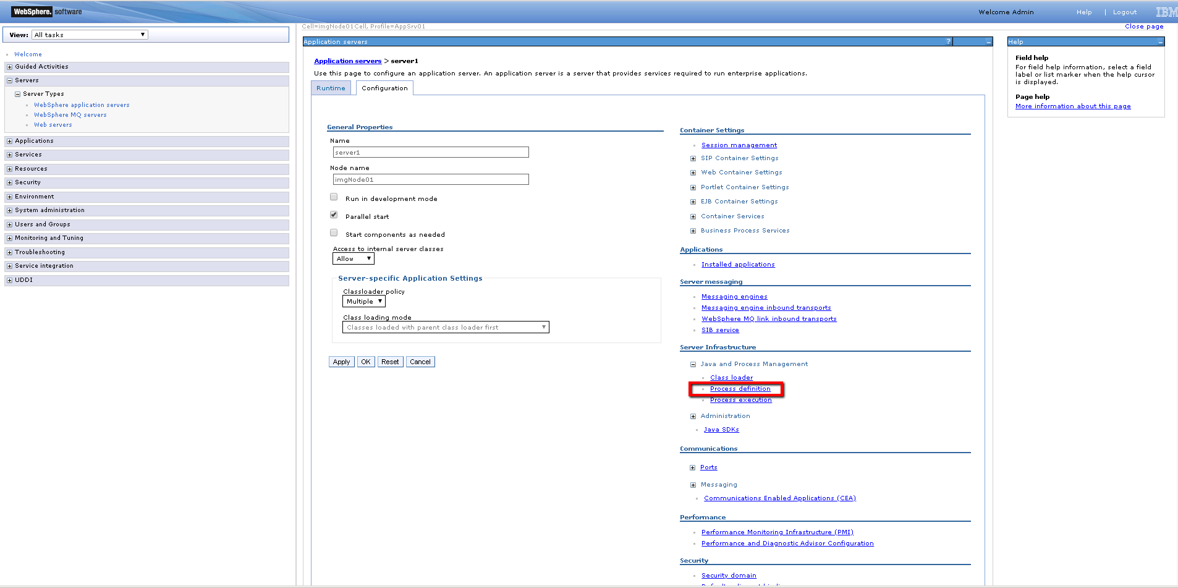Switch to the Runtime tab
The height and width of the screenshot is (588, 1178).
point(331,88)
